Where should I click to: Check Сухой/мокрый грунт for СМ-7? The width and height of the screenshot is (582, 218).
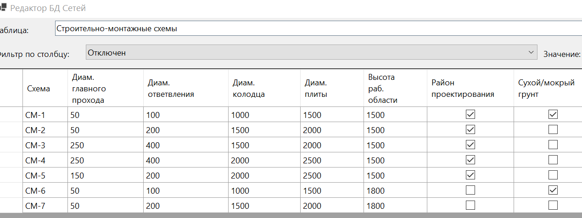553,206
